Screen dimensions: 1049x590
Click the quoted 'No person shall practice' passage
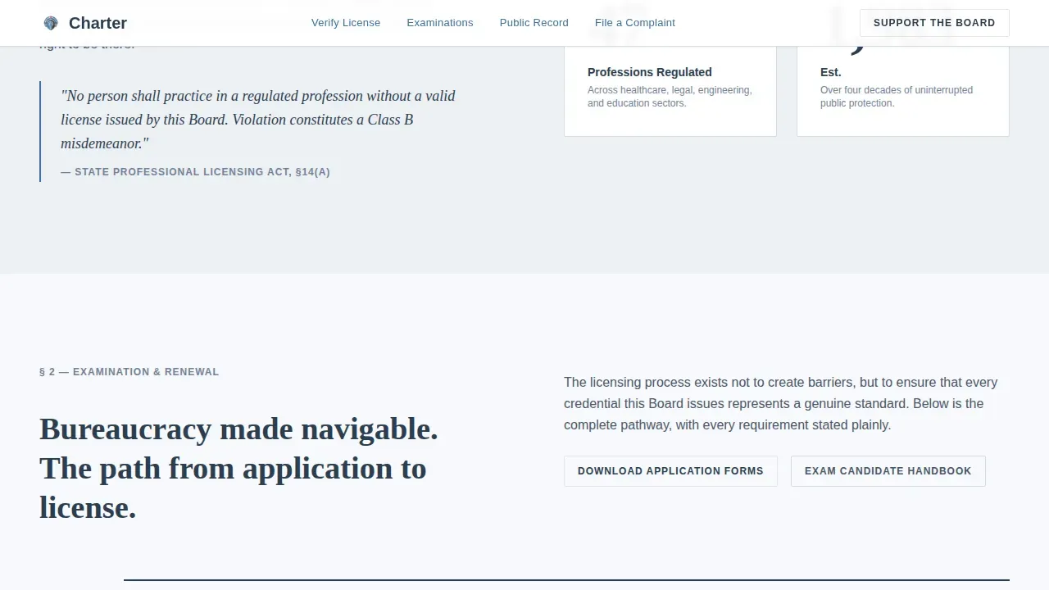(x=258, y=120)
